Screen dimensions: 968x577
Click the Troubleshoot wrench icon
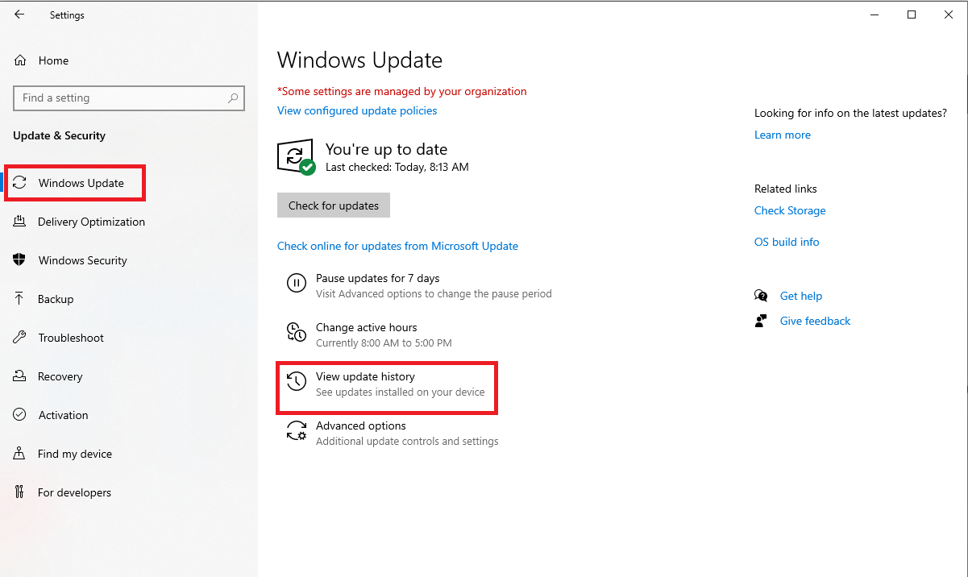coord(20,338)
